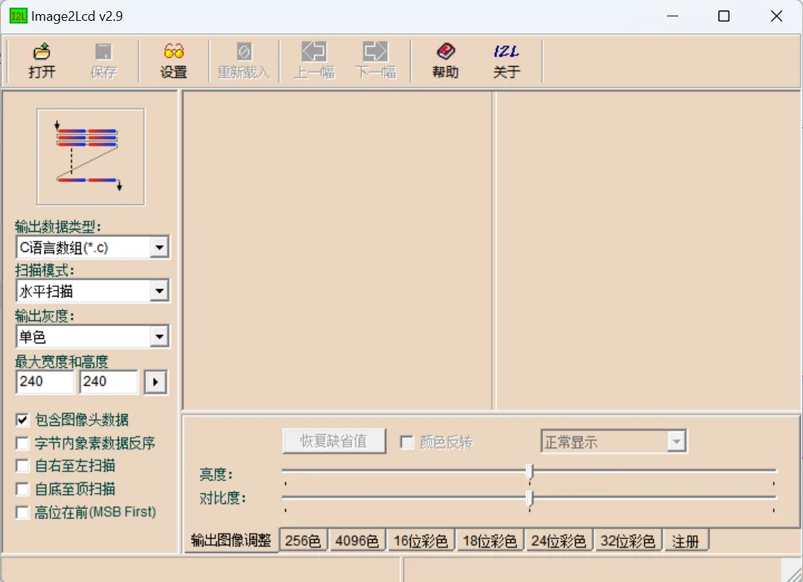This screenshot has width=803, height=582.
Task: Click the max width input field
Action: (x=45, y=382)
